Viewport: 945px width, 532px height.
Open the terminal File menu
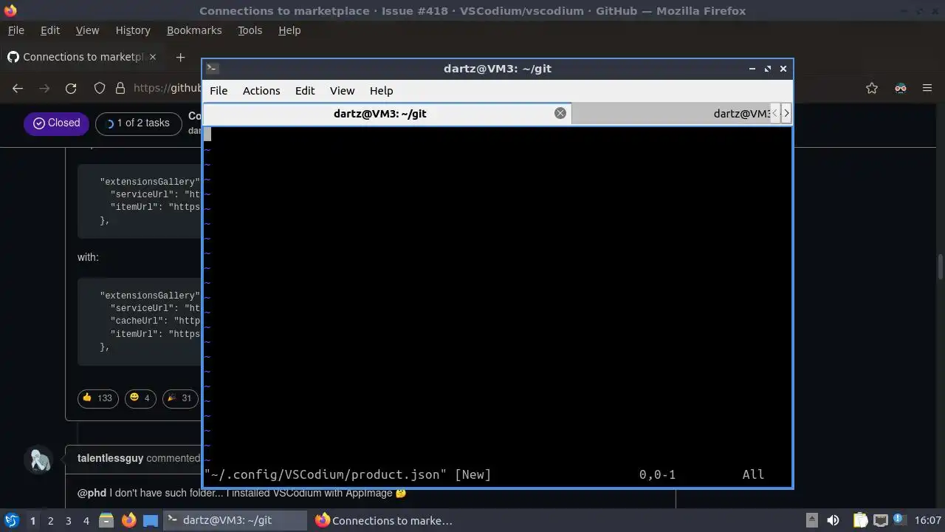click(x=219, y=91)
